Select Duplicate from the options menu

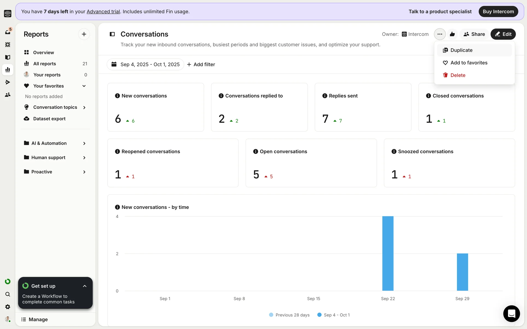tap(461, 50)
